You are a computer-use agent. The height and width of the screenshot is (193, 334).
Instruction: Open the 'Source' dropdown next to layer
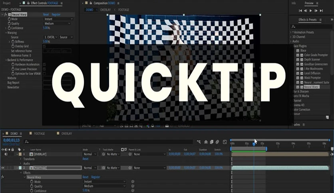[66, 37]
